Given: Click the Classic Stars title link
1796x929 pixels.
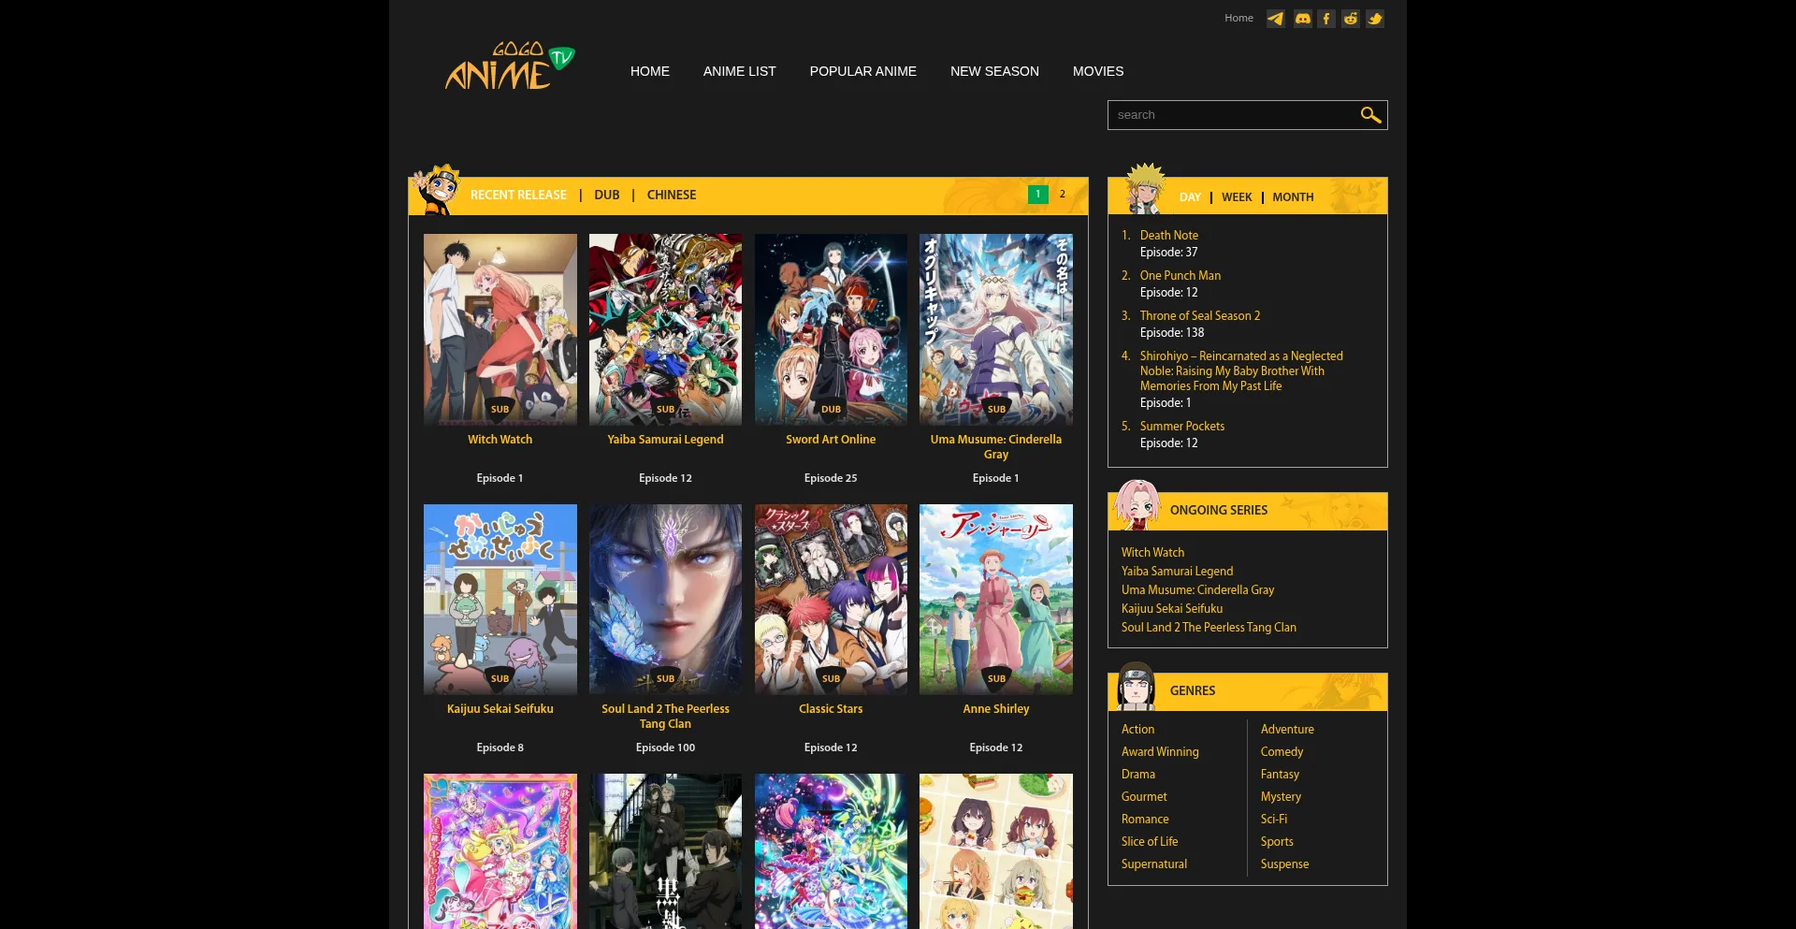Looking at the screenshot, I should pyautogui.click(x=831, y=709).
